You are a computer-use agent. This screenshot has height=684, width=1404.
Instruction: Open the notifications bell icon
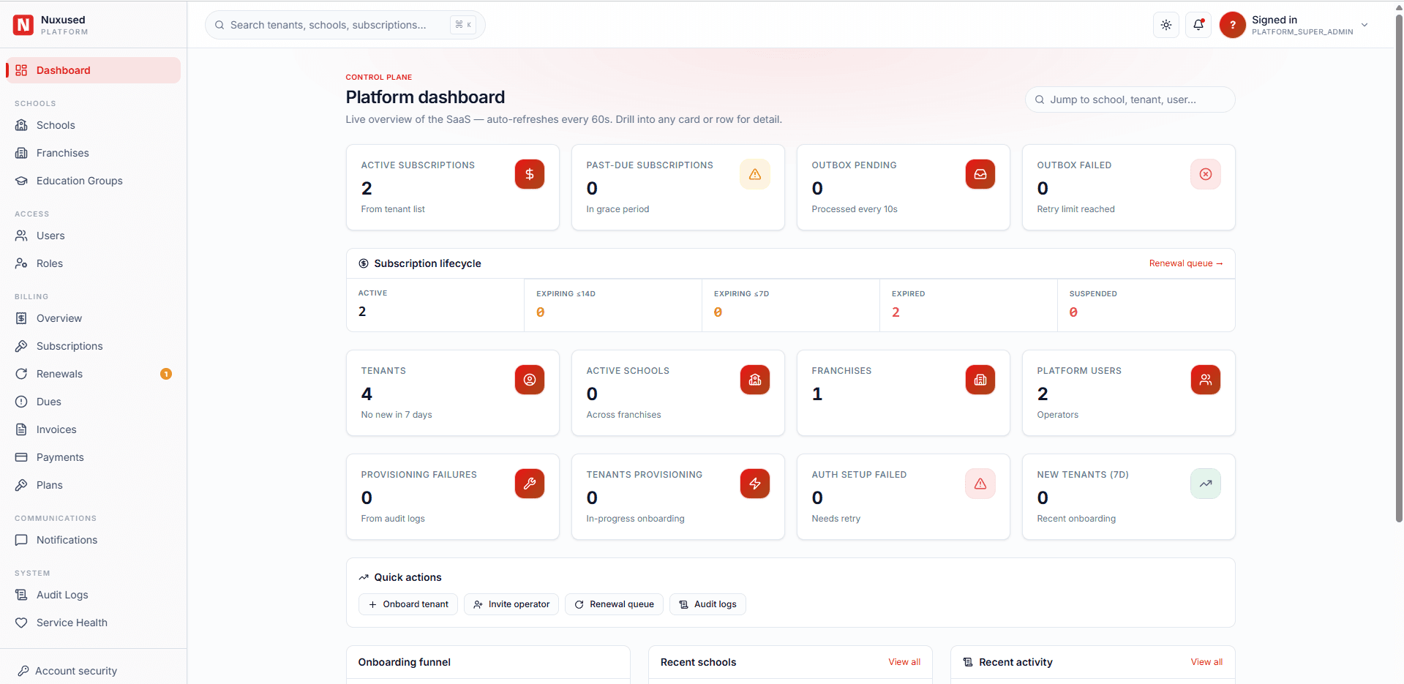[x=1198, y=25]
